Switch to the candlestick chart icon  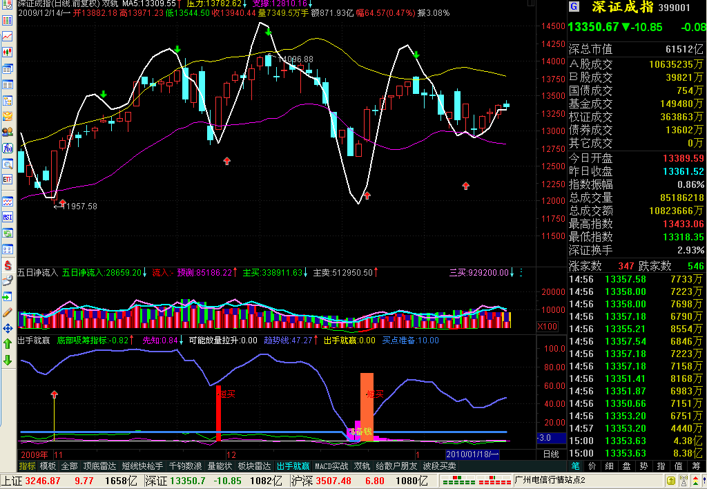coord(7,52)
